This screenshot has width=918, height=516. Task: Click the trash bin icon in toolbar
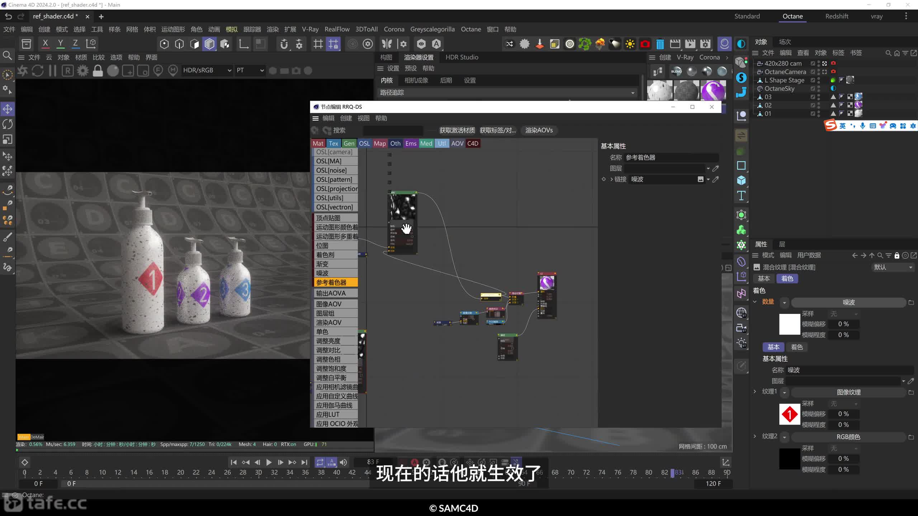(x=660, y=44)
